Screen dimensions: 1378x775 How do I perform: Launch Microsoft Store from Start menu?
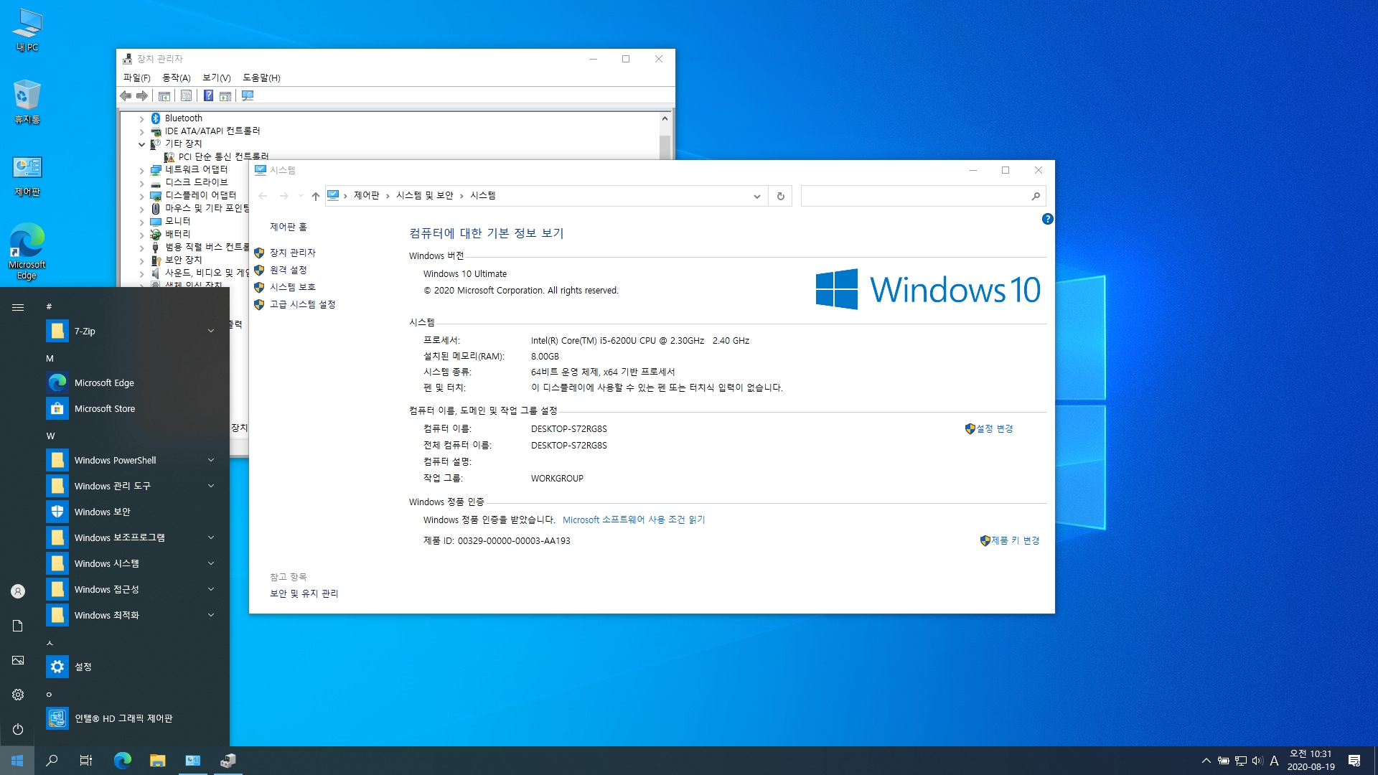coord(132,408)
